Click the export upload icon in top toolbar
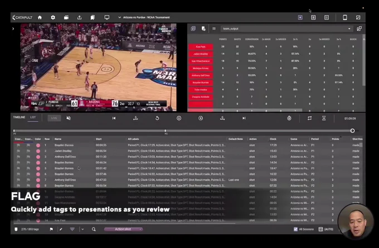Viewport: 379px width, 248px height. tap(79, 17)
